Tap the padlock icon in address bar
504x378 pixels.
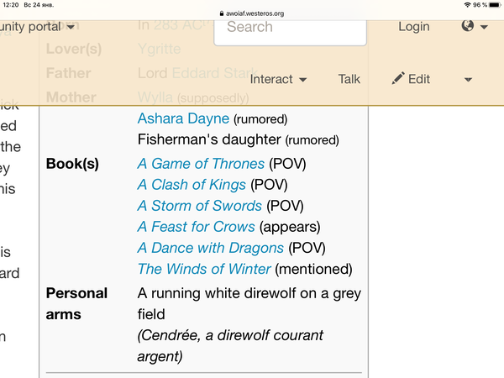point(222,13)
